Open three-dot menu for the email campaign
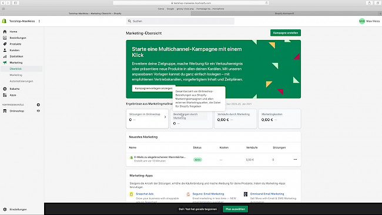 click(x=295, y=159)
